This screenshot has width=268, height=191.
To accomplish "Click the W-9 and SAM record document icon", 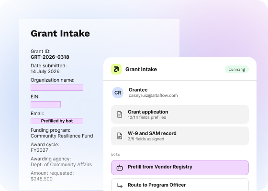I will coord(120,136).
